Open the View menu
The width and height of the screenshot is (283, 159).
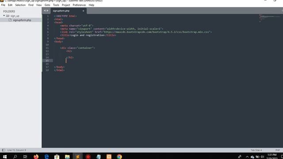coord(39,5)
